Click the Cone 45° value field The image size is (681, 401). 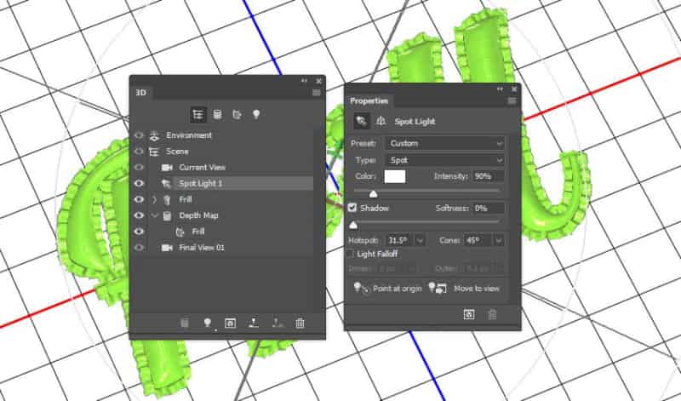[478, 240]
